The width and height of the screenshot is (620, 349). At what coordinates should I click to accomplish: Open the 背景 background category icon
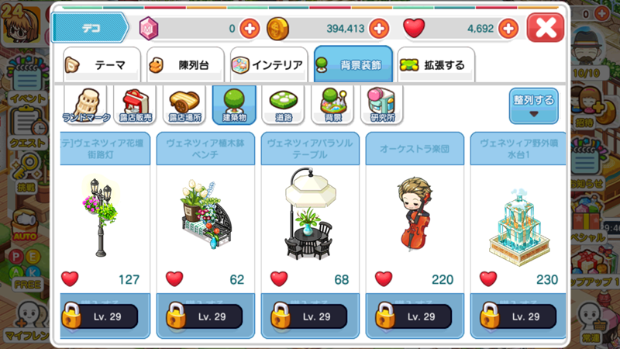[333, 105]
